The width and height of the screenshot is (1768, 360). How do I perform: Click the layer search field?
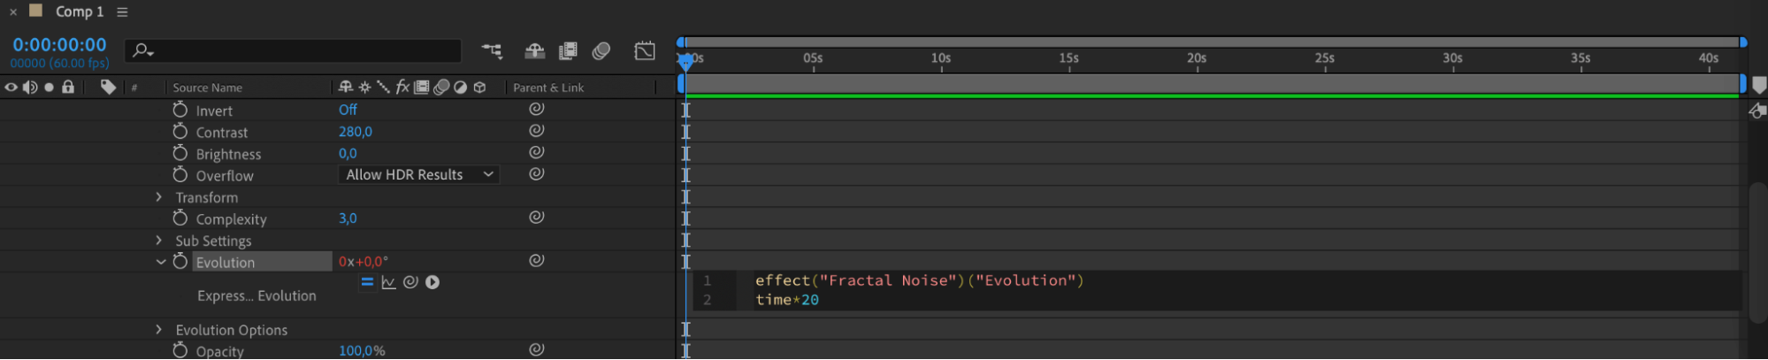point(301,51)
